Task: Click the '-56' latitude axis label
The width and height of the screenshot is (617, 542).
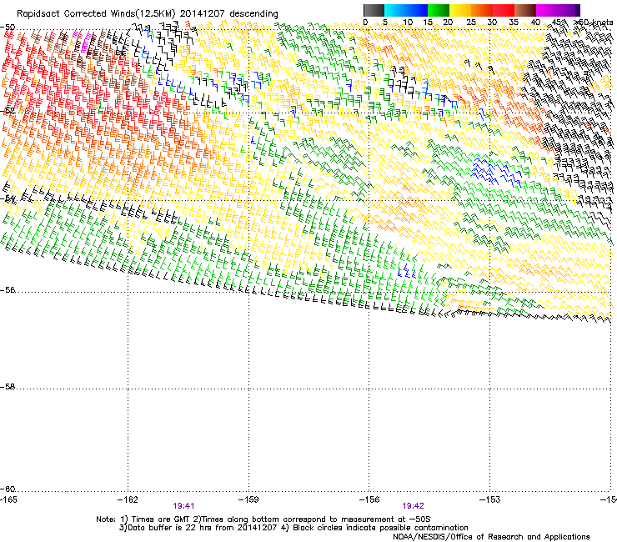Action: [x=8, y=289]
